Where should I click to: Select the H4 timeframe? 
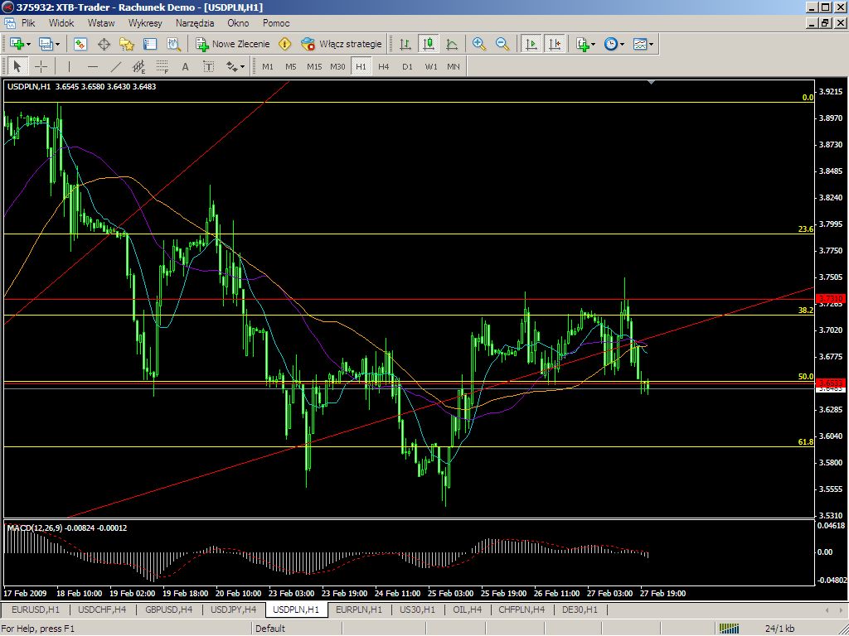pos(384,66)
